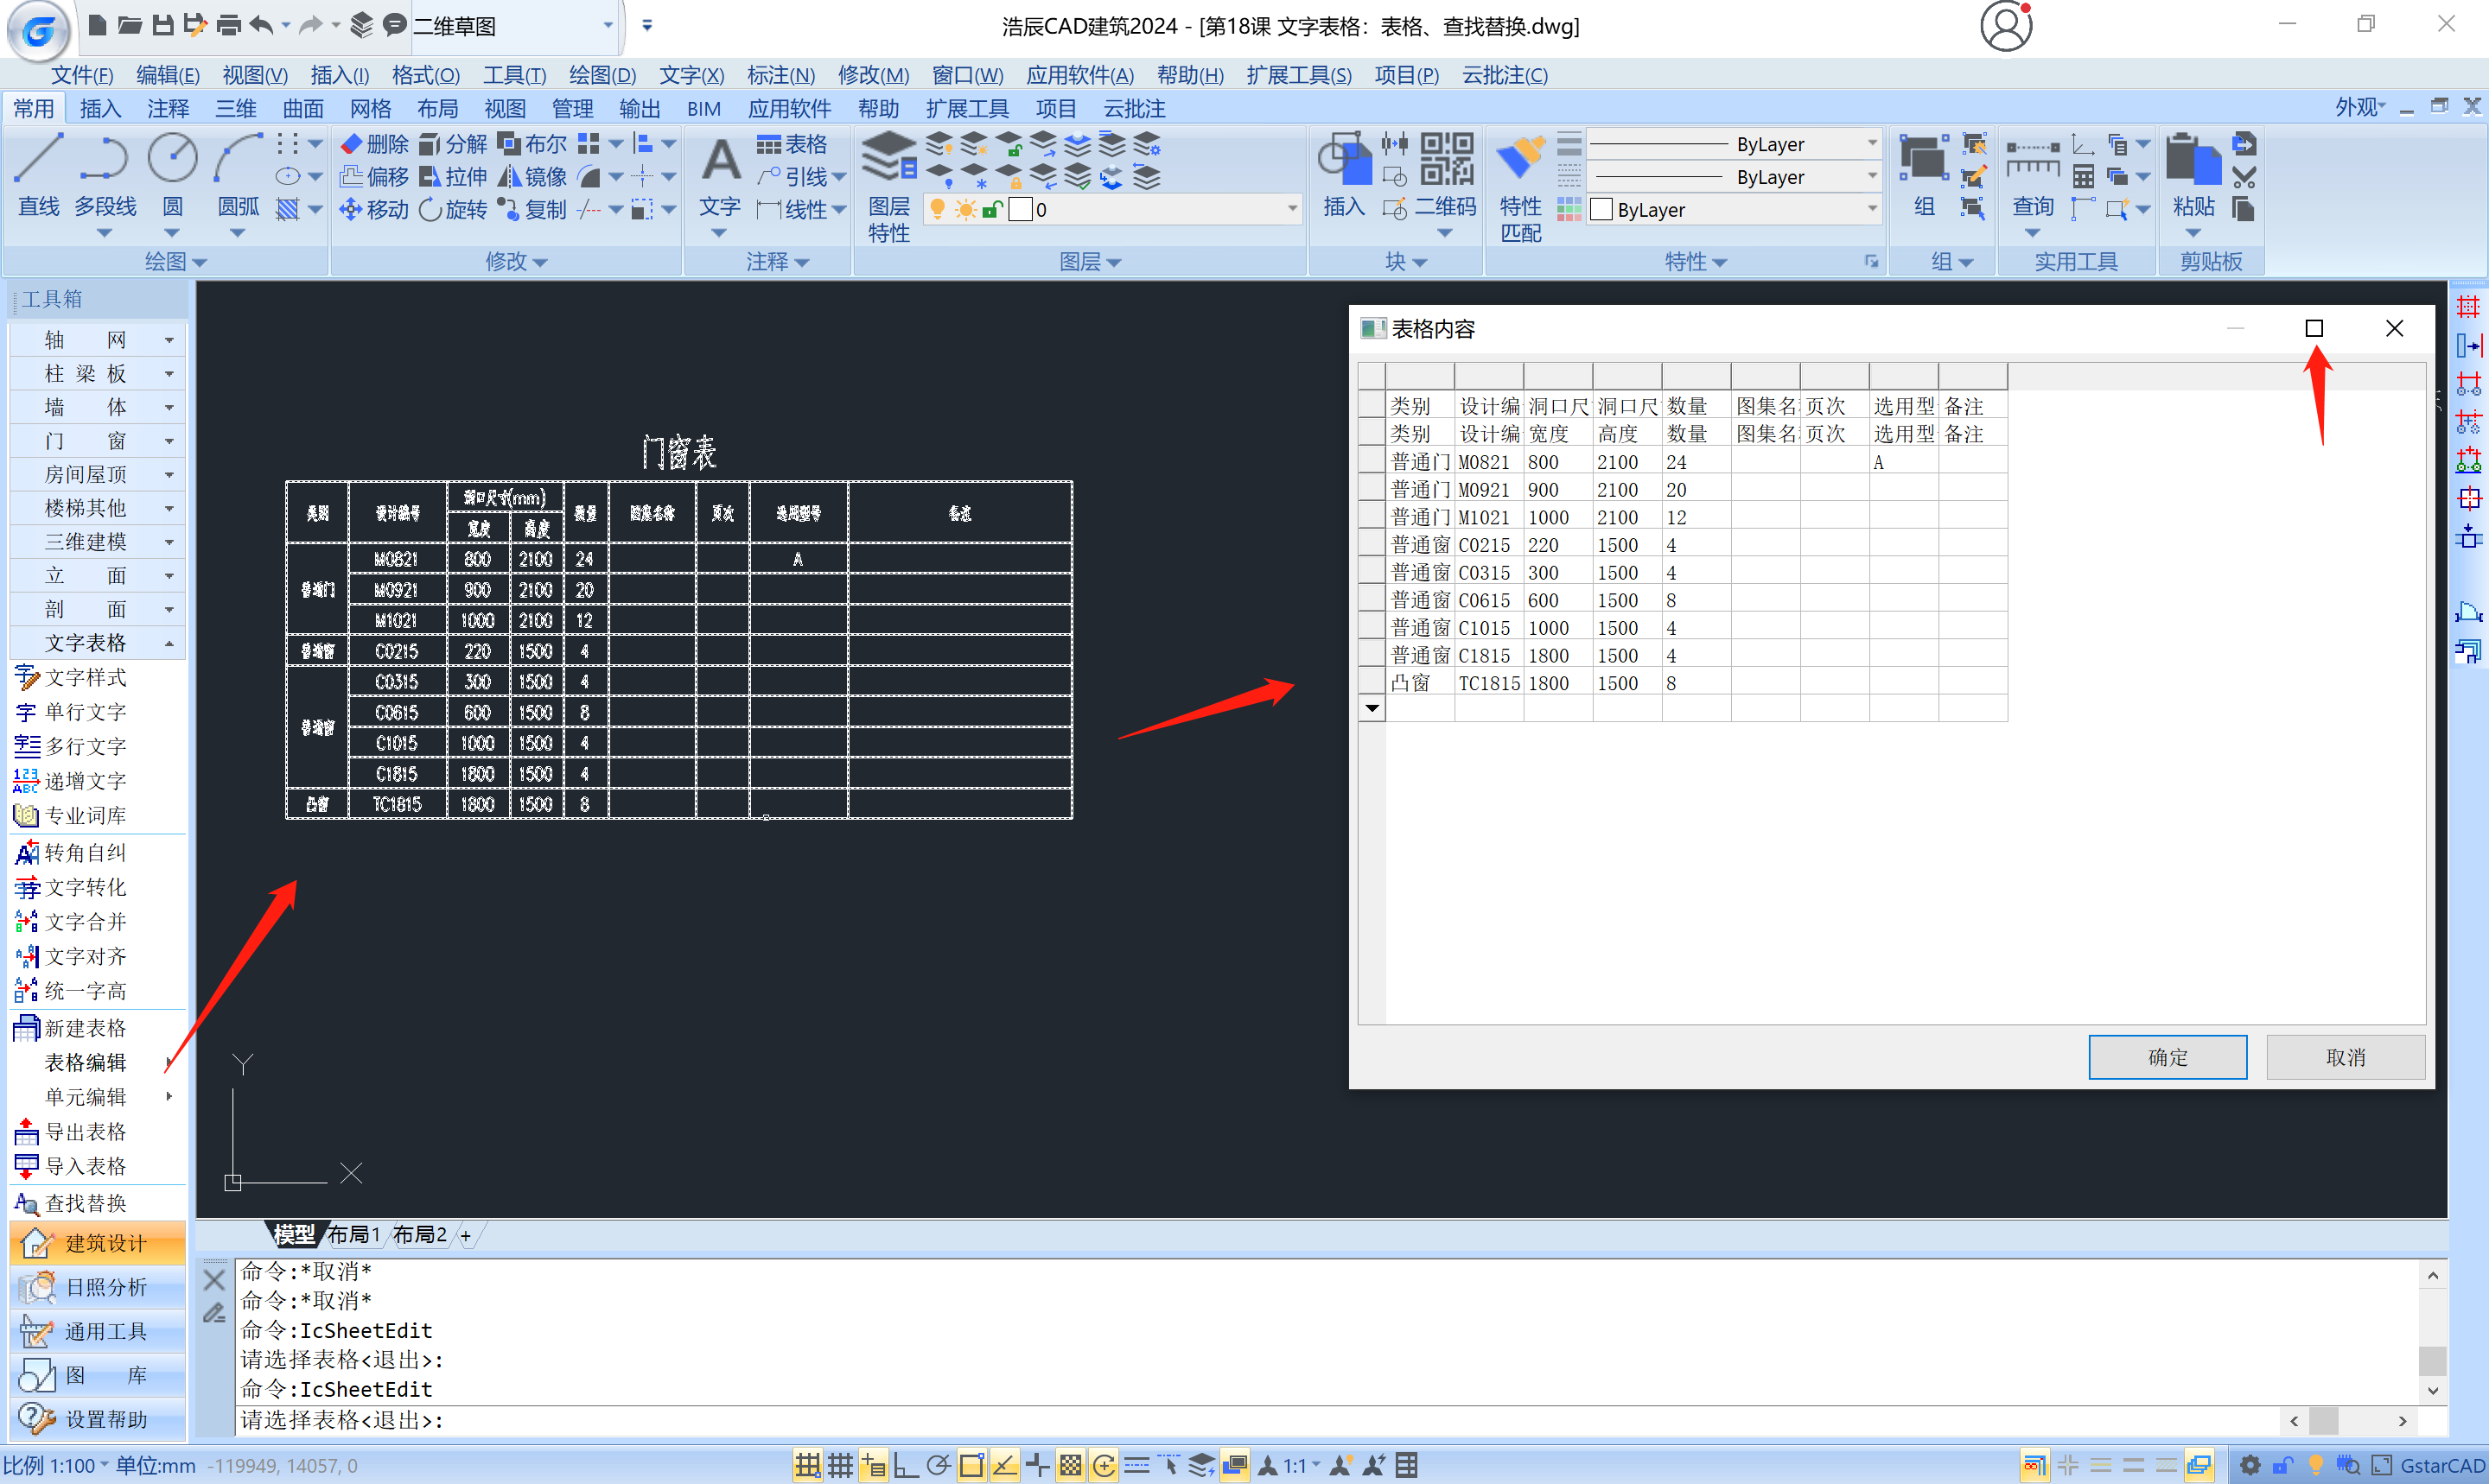Click the 二维码 QR code icon

point(1447,160)
